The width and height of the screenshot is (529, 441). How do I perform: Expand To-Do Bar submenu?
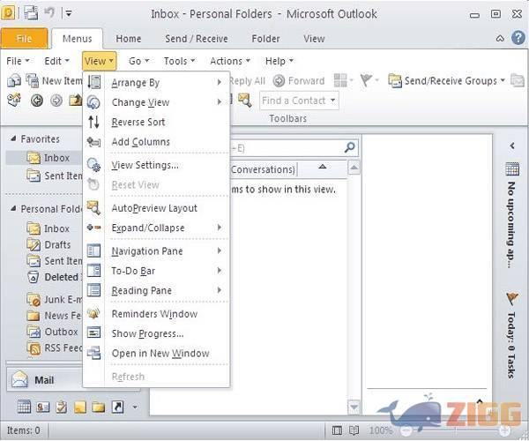(156, 271)
